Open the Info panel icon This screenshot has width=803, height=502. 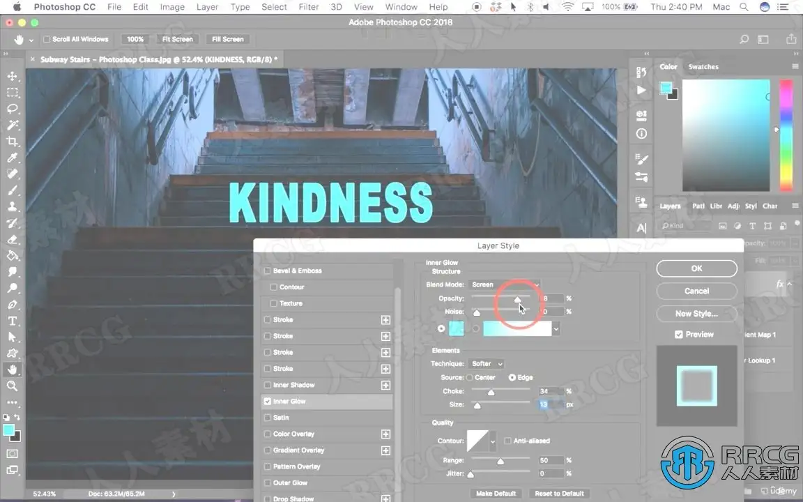tap(641, 134)
